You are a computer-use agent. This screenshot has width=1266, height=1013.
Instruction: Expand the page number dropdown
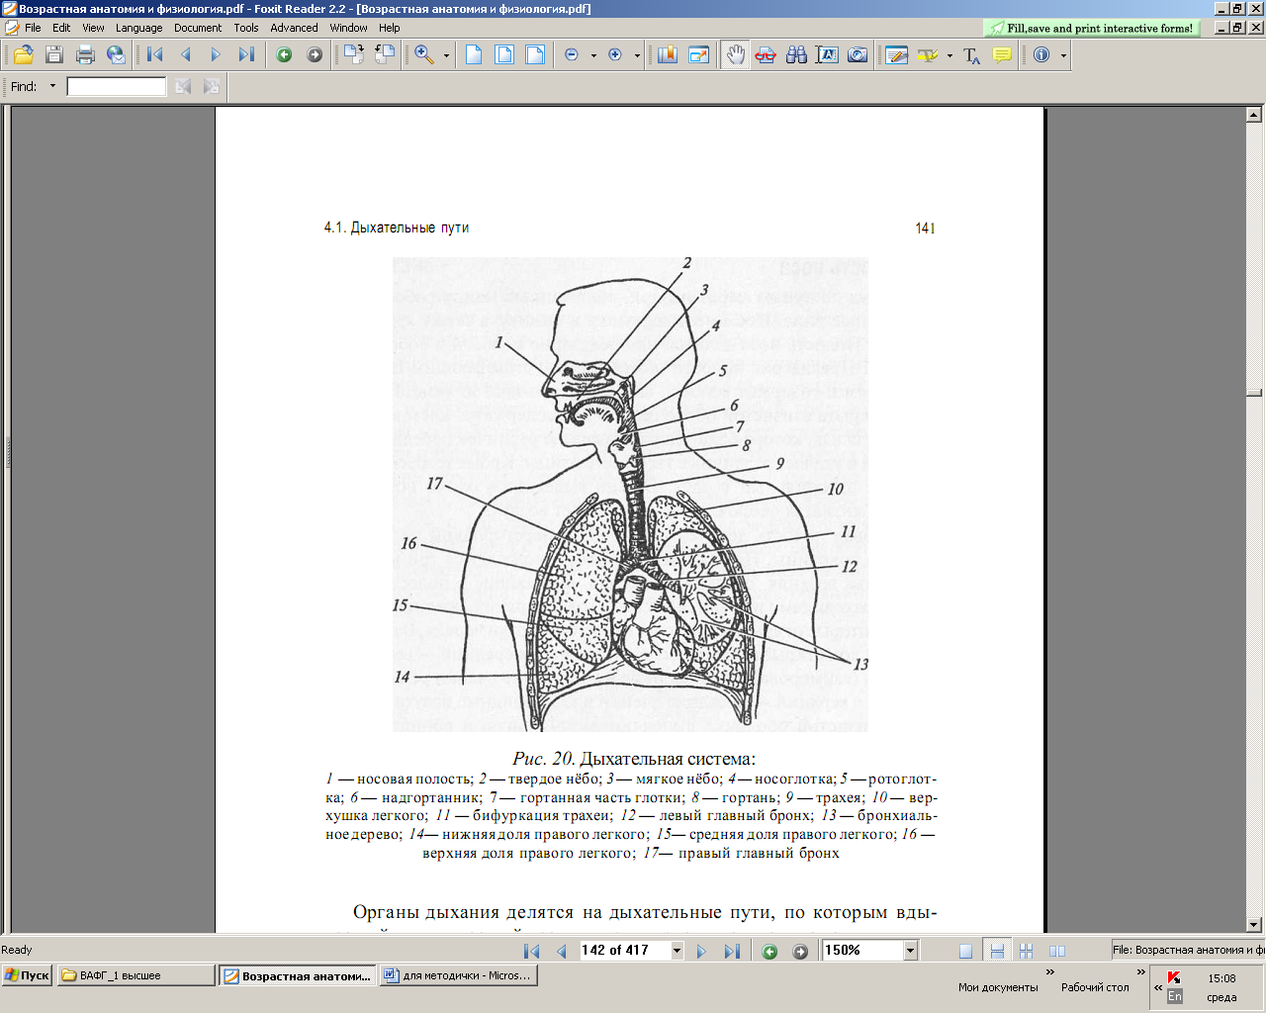pos(677,951)
